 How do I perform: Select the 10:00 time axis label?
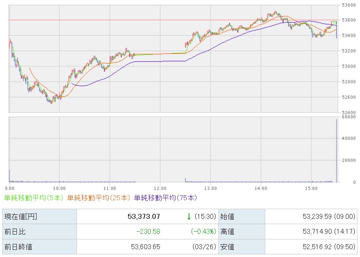point(59,188)
